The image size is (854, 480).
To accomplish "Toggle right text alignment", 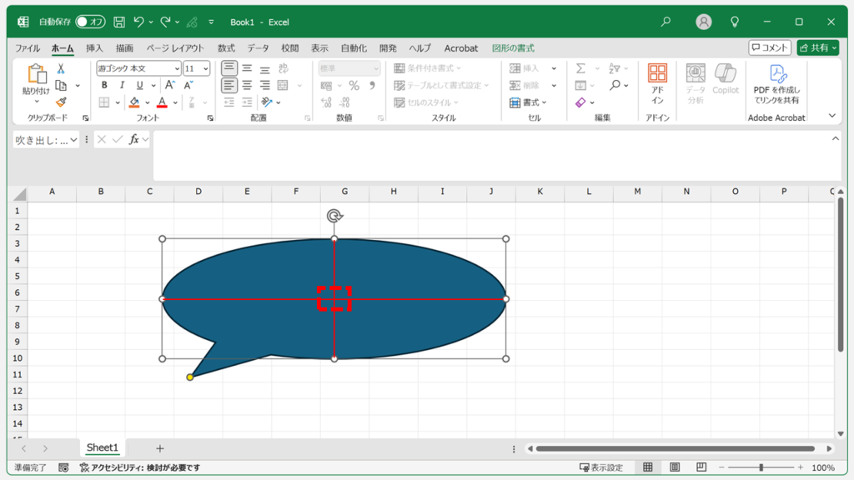I will (x=264, y=86).
